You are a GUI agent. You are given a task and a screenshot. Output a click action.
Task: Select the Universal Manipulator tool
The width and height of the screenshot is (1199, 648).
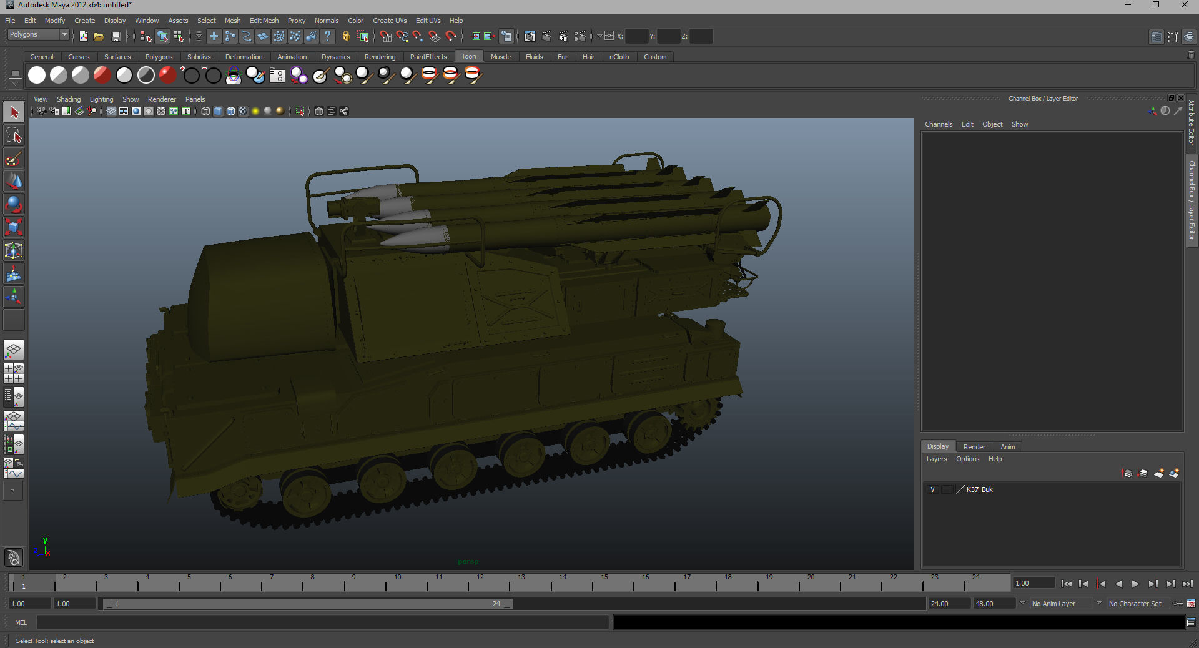[x=14, y=250]
